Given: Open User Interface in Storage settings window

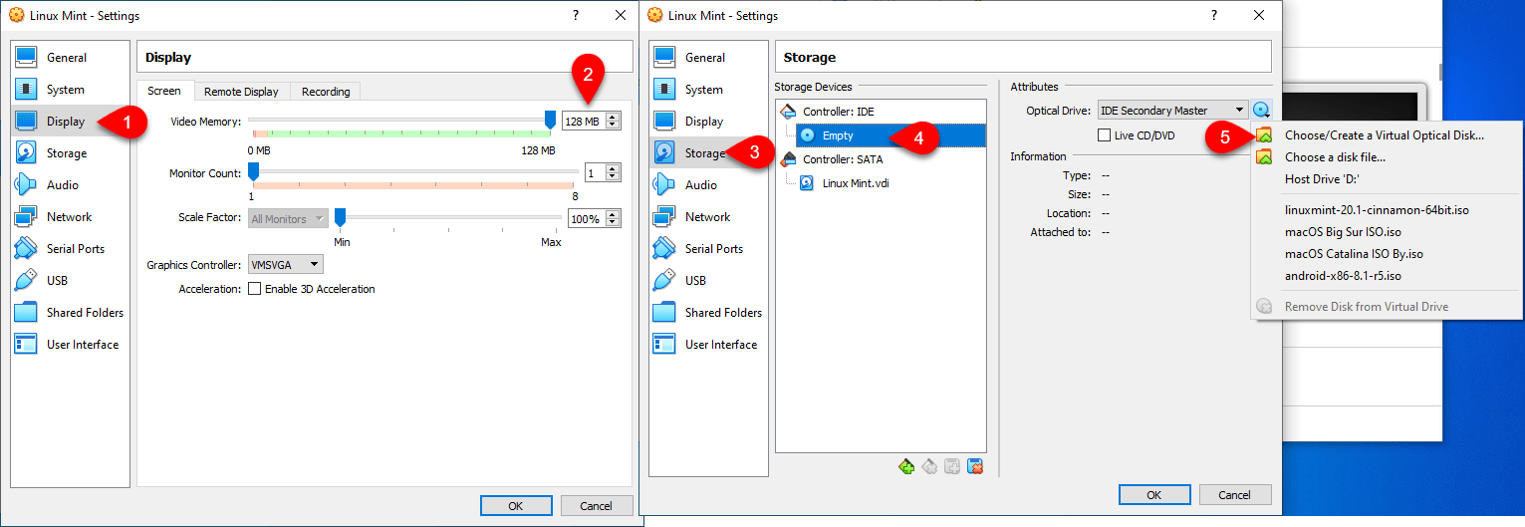Looking at the screenshot, I should pos(708,345).
